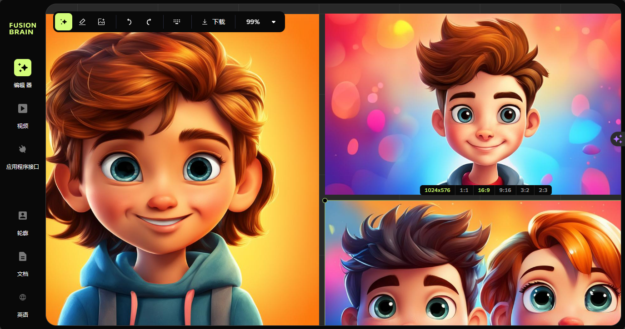The height and width of the screenshot is (329, 625).
Task: Select the 2:3 aspect ratio
Action: point(543,190)
